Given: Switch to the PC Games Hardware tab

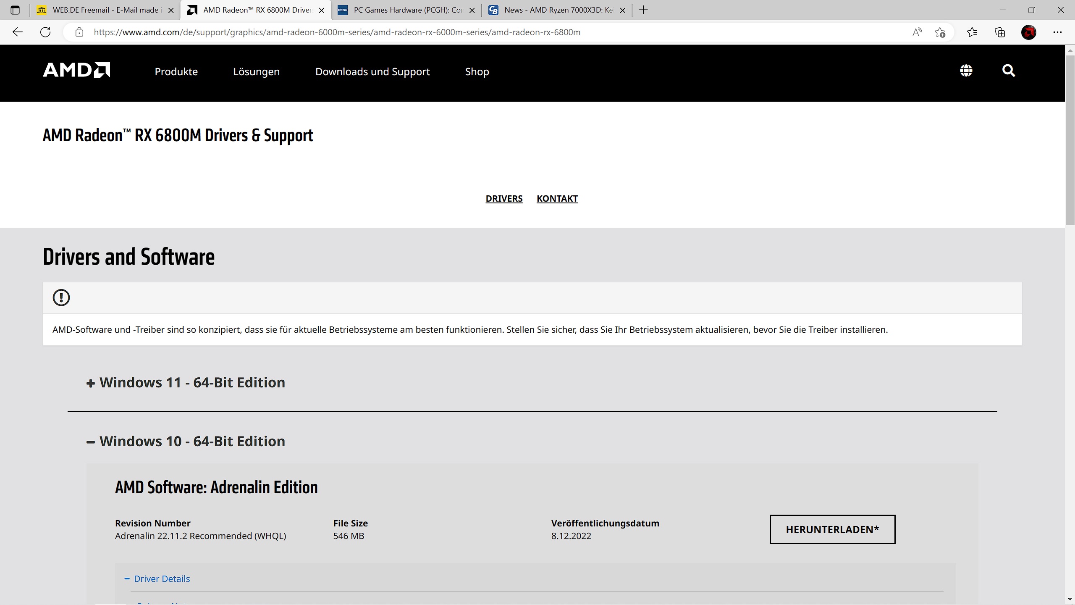Looking at the screenshot, I should pyautogui.click(x=406, y=10).
